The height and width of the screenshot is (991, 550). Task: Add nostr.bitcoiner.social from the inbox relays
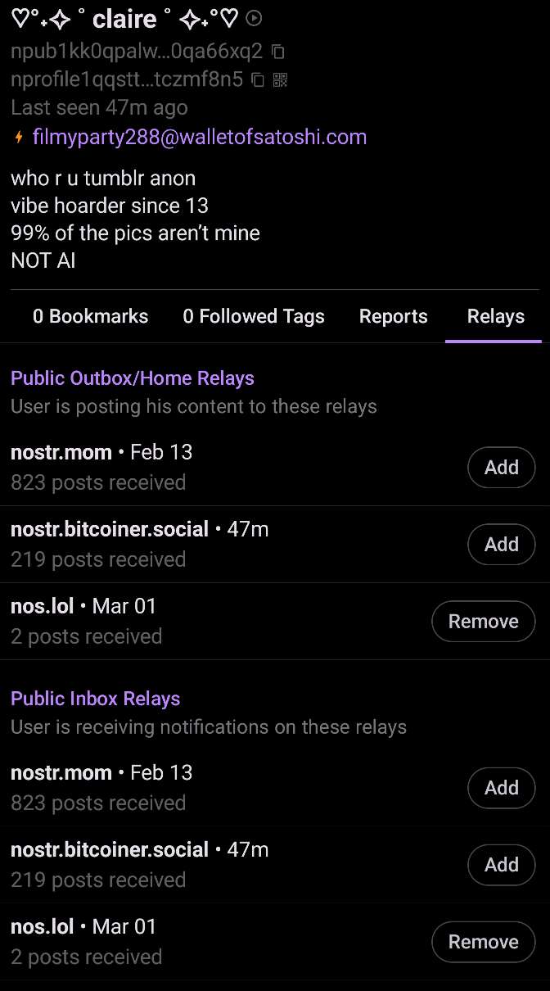coord(501,864)
